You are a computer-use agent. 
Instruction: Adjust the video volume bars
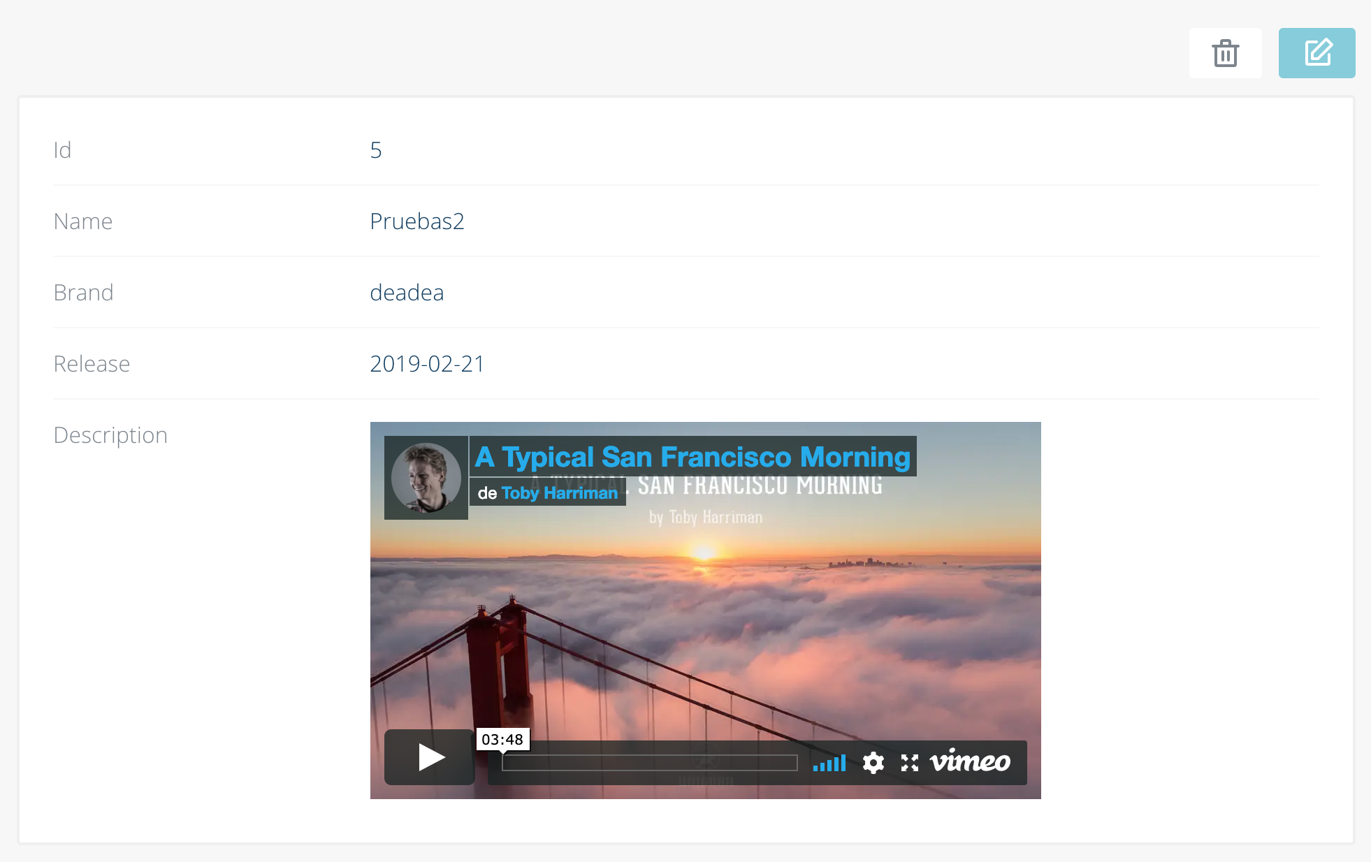tap(829, 763)
